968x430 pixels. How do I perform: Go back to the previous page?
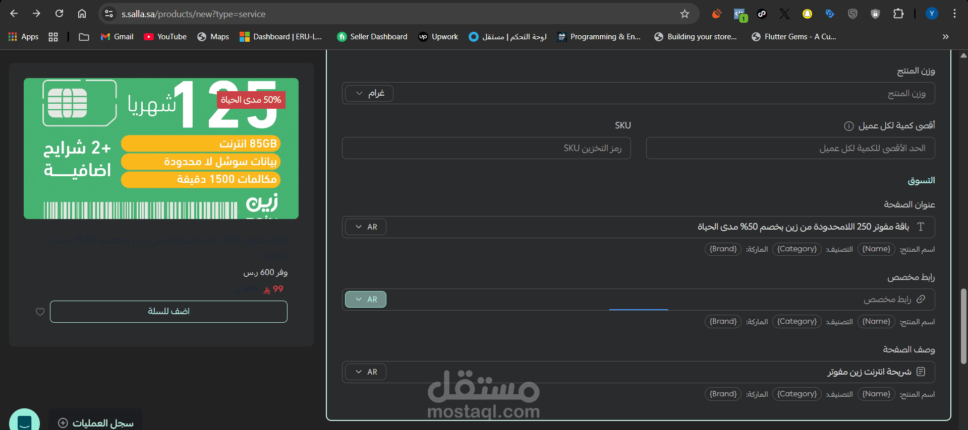(14, 14)
